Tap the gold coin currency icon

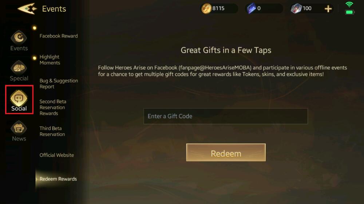[206, 9]
